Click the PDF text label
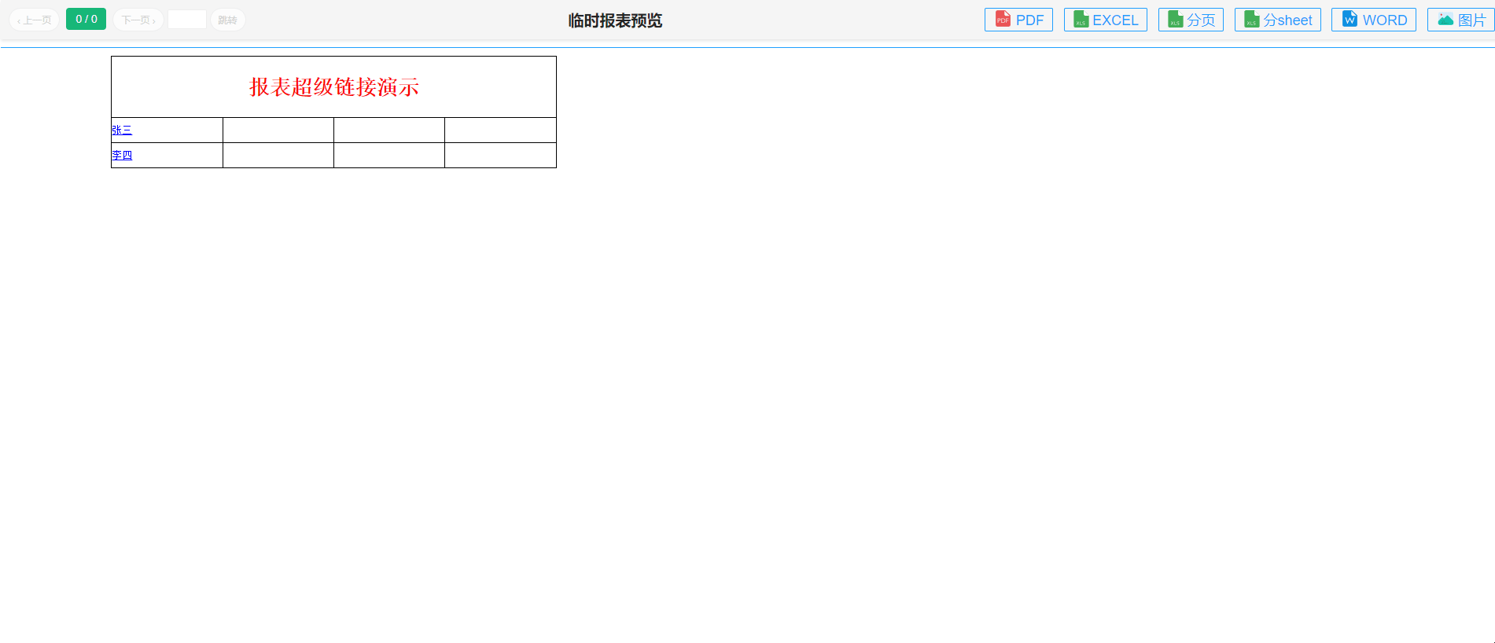Screen dimensions: 1495x643 [1029, 20]
